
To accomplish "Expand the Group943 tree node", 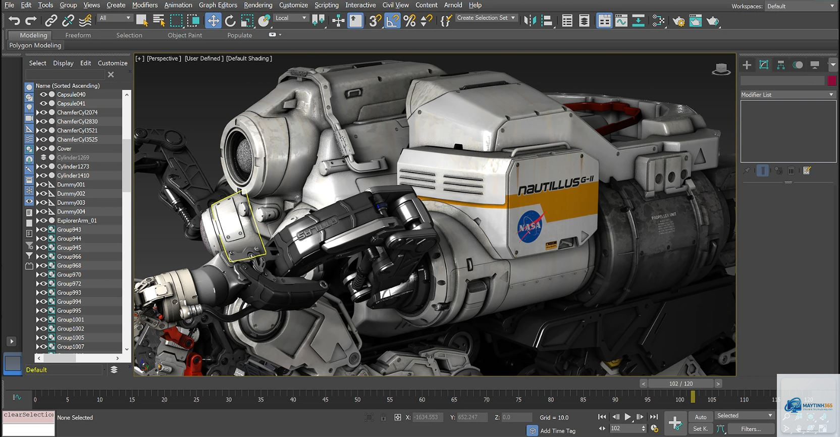I will point(38,230).
